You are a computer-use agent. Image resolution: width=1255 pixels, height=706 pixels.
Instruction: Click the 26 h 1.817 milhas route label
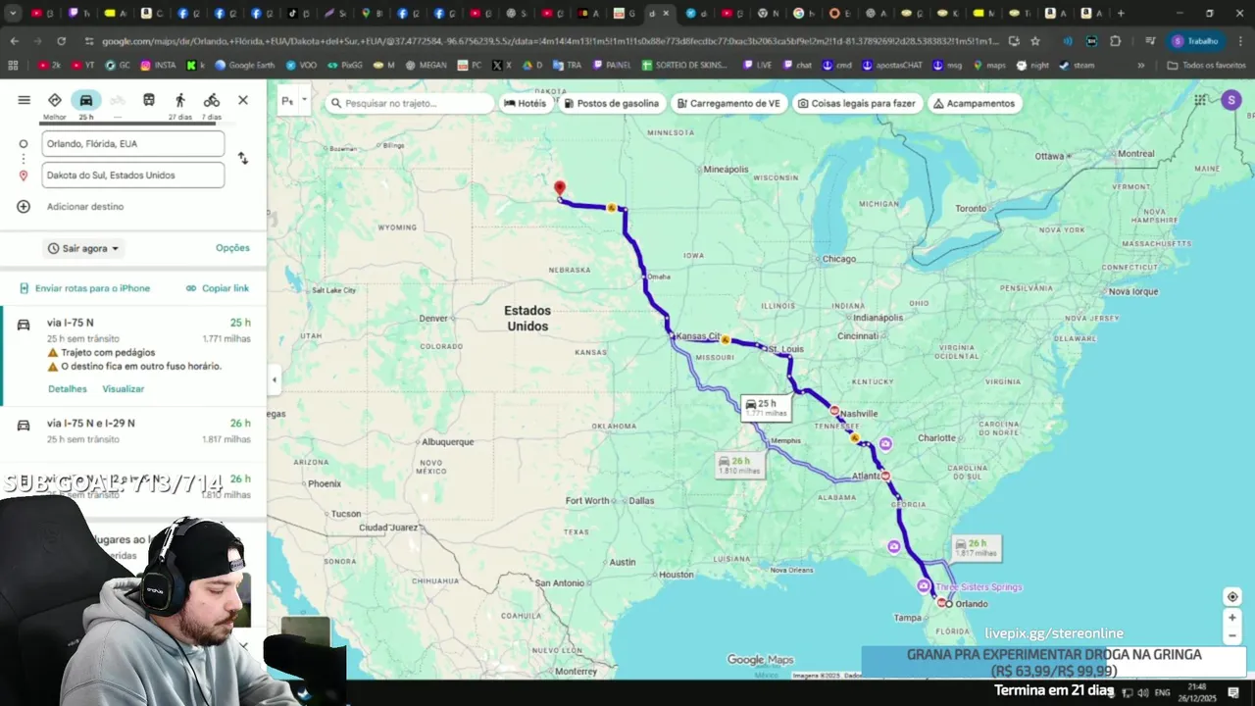pos(976,548)
